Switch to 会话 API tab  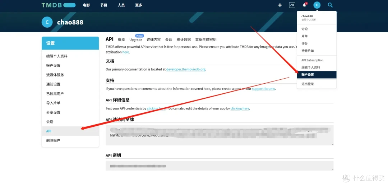coord(169,39)
